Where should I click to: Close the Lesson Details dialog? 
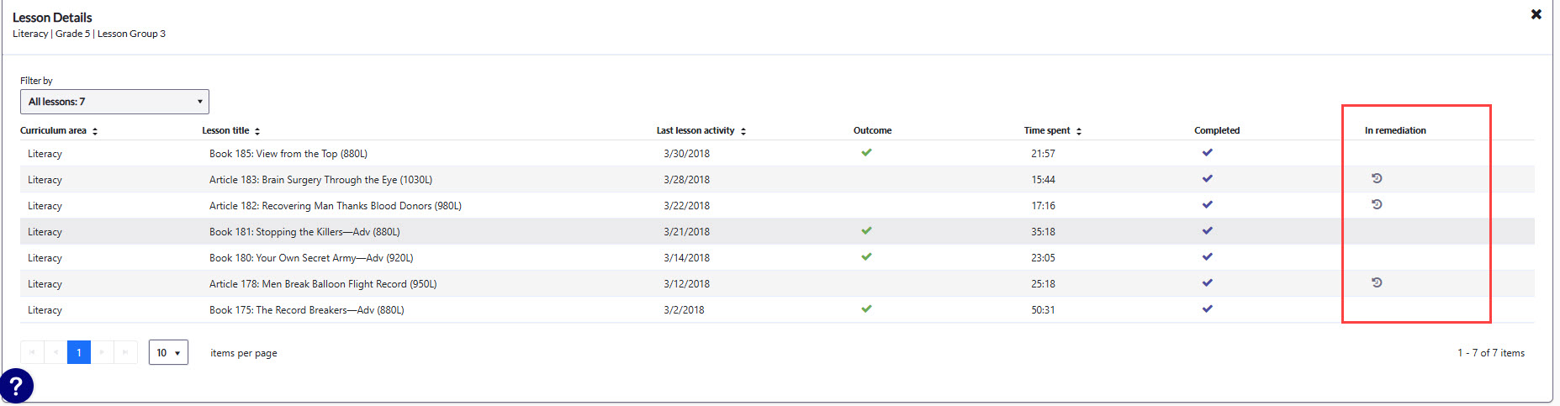pyautogui.click(x=1536, y=14)
